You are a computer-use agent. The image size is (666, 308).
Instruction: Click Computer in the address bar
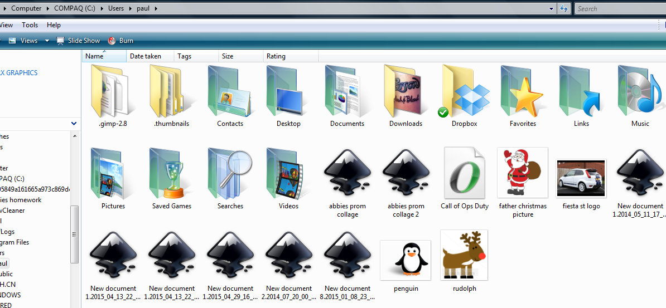pos(26,8)
